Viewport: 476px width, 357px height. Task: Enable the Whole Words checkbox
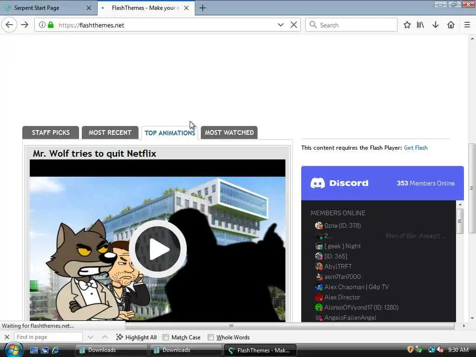211,337
